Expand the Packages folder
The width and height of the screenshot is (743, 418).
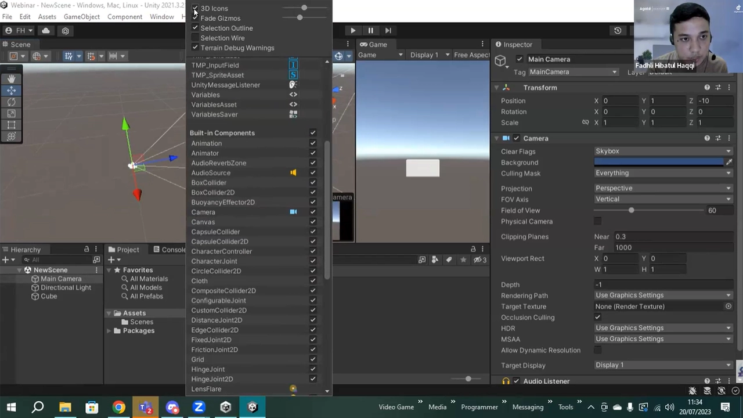(x=109, y=331)
